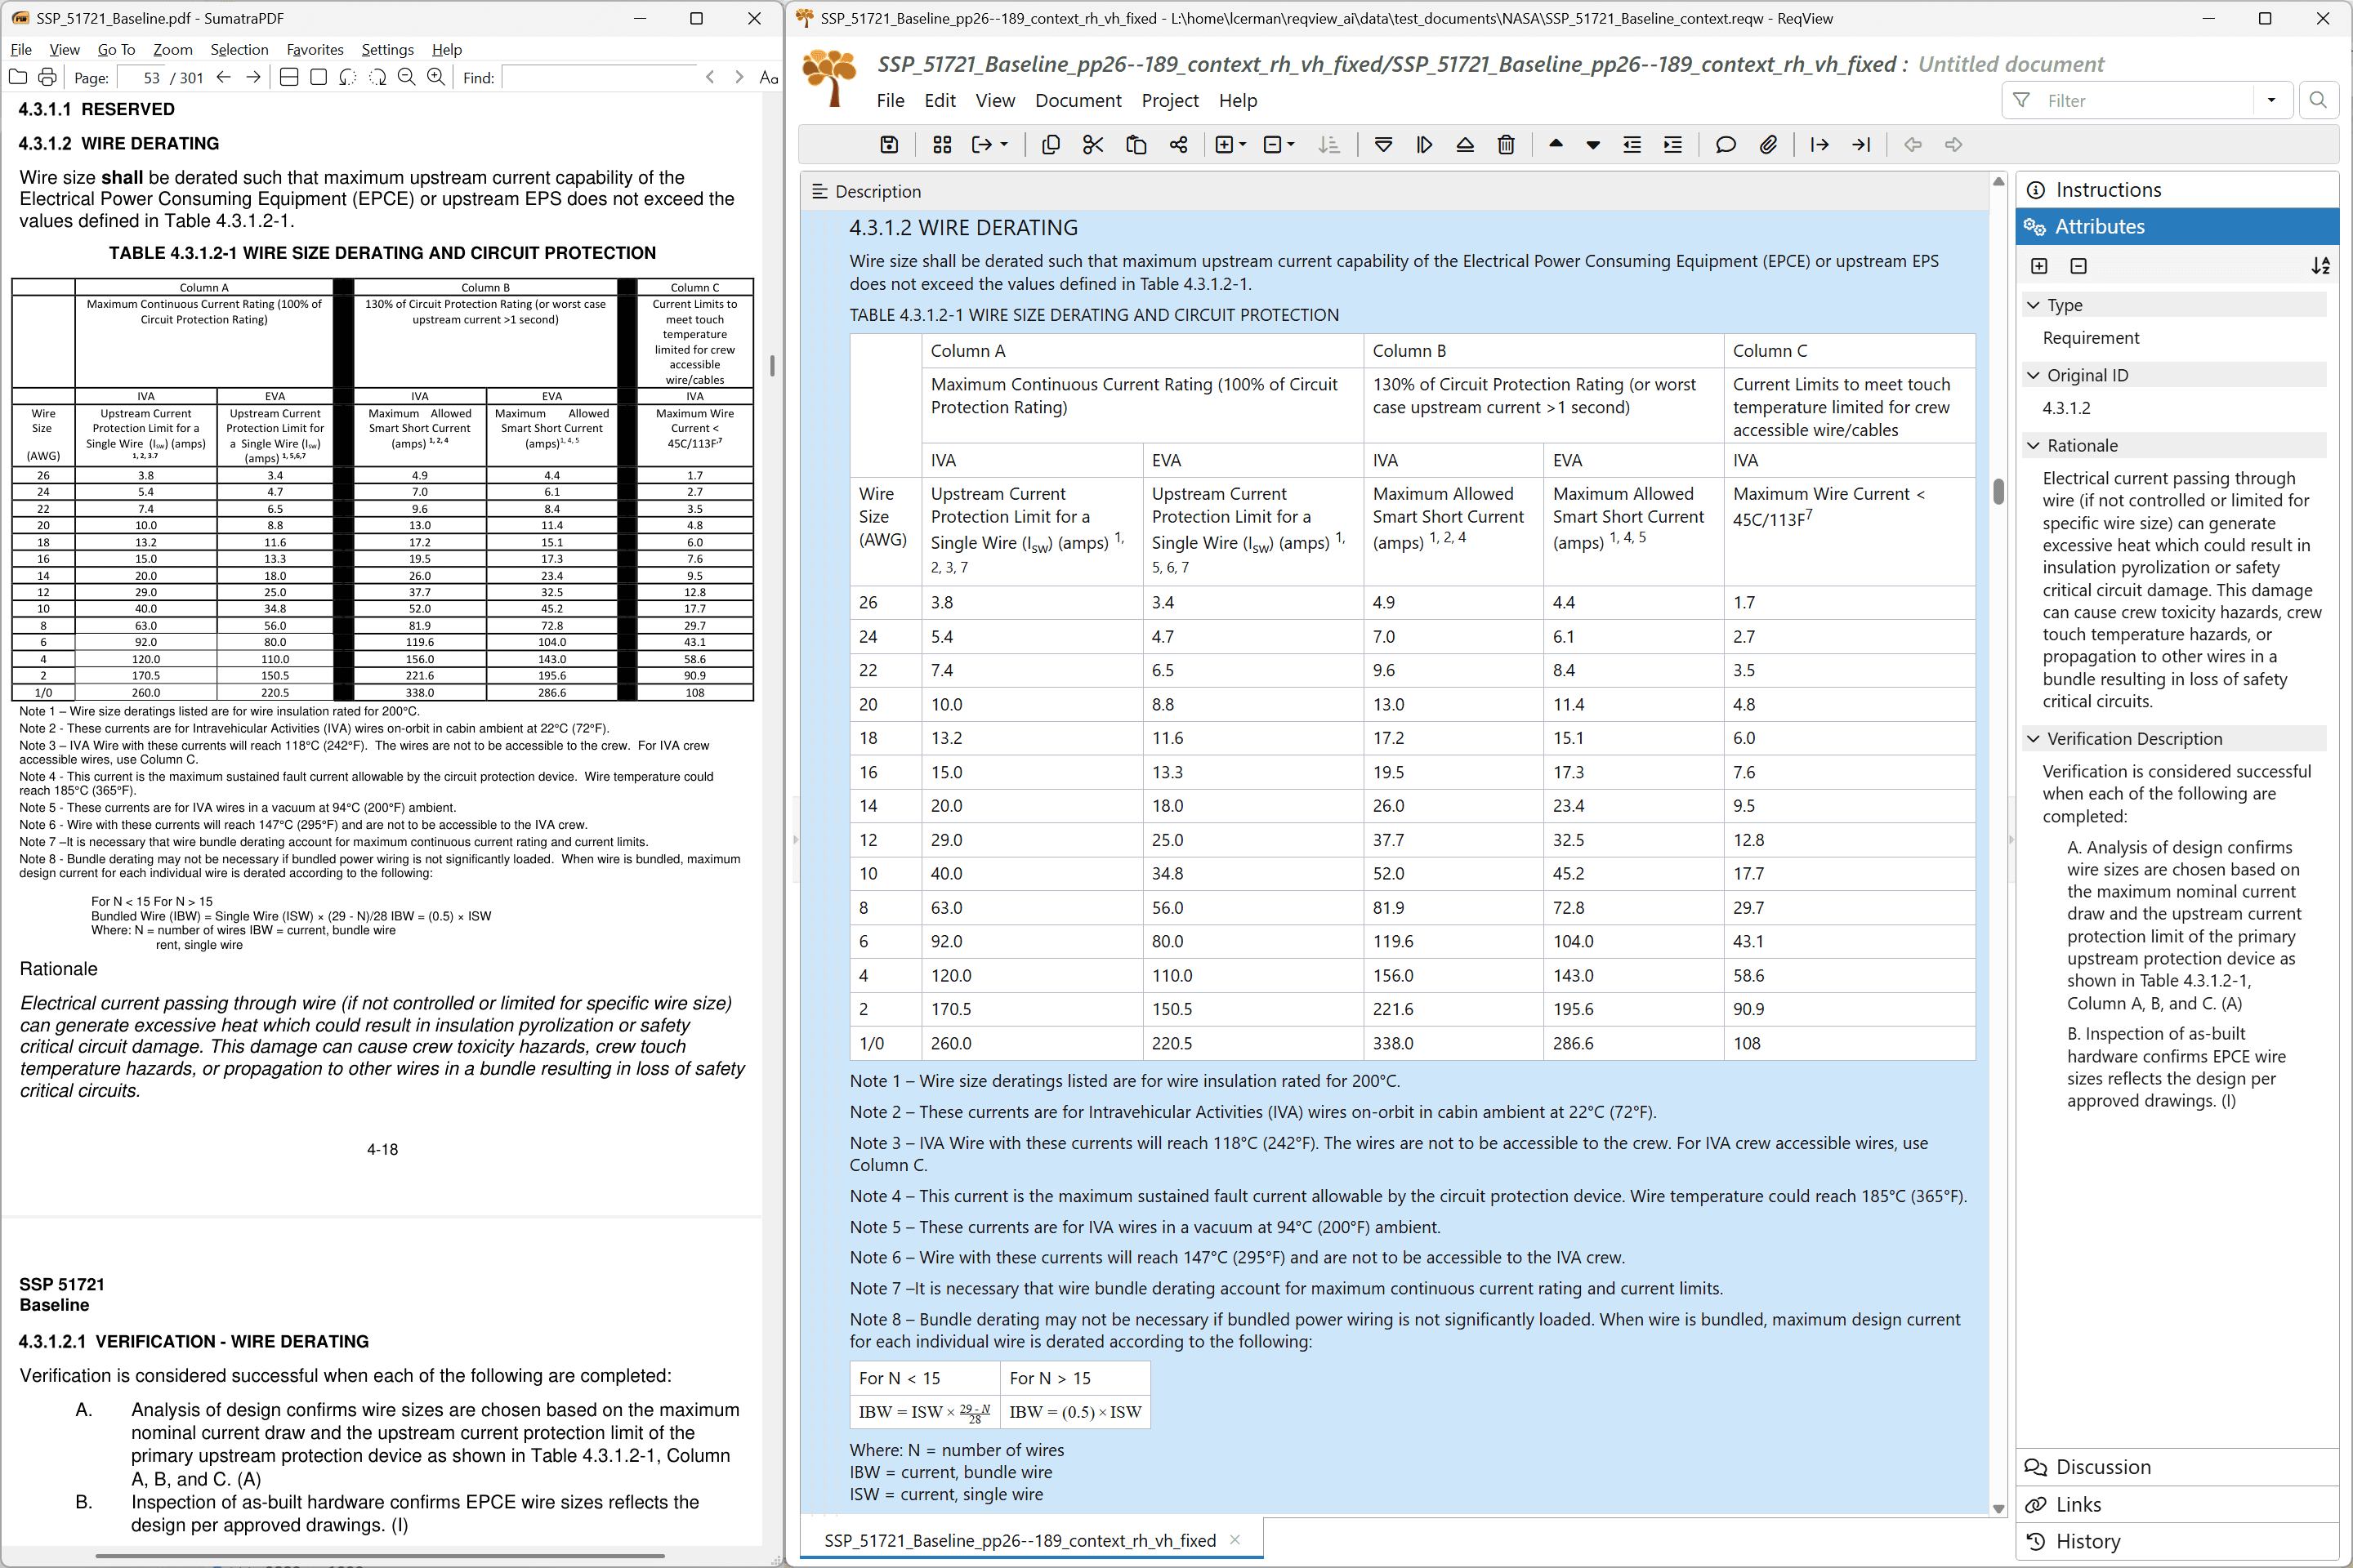Open the project overview grid icon
This screenshot has width=2353, height=1568.
click(941, 145)
